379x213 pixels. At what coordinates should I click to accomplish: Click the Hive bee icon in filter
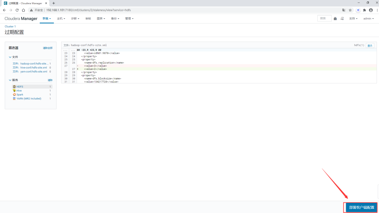(x=14, y=91)
